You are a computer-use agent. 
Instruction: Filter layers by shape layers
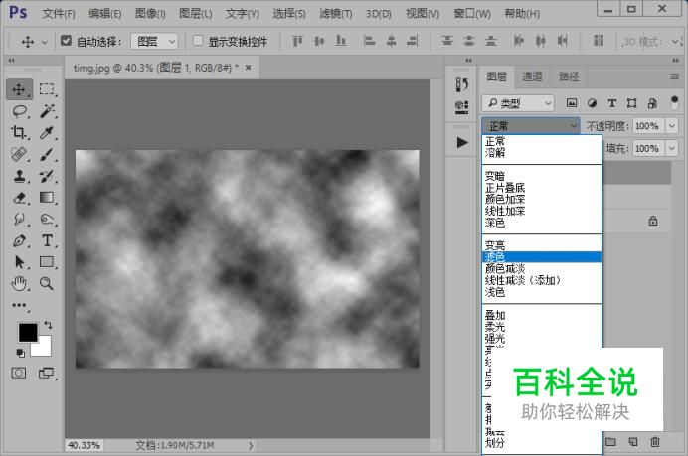pos(632,103)
